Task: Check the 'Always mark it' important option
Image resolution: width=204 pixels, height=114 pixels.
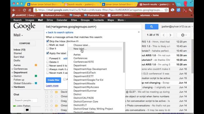Action: coord(47,69)
